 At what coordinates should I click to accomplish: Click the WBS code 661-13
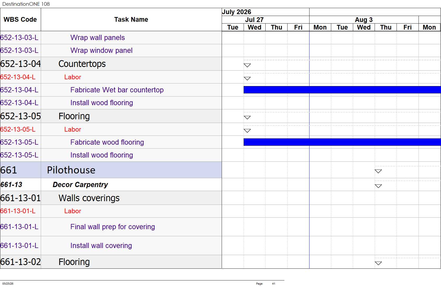coord(11,185)
